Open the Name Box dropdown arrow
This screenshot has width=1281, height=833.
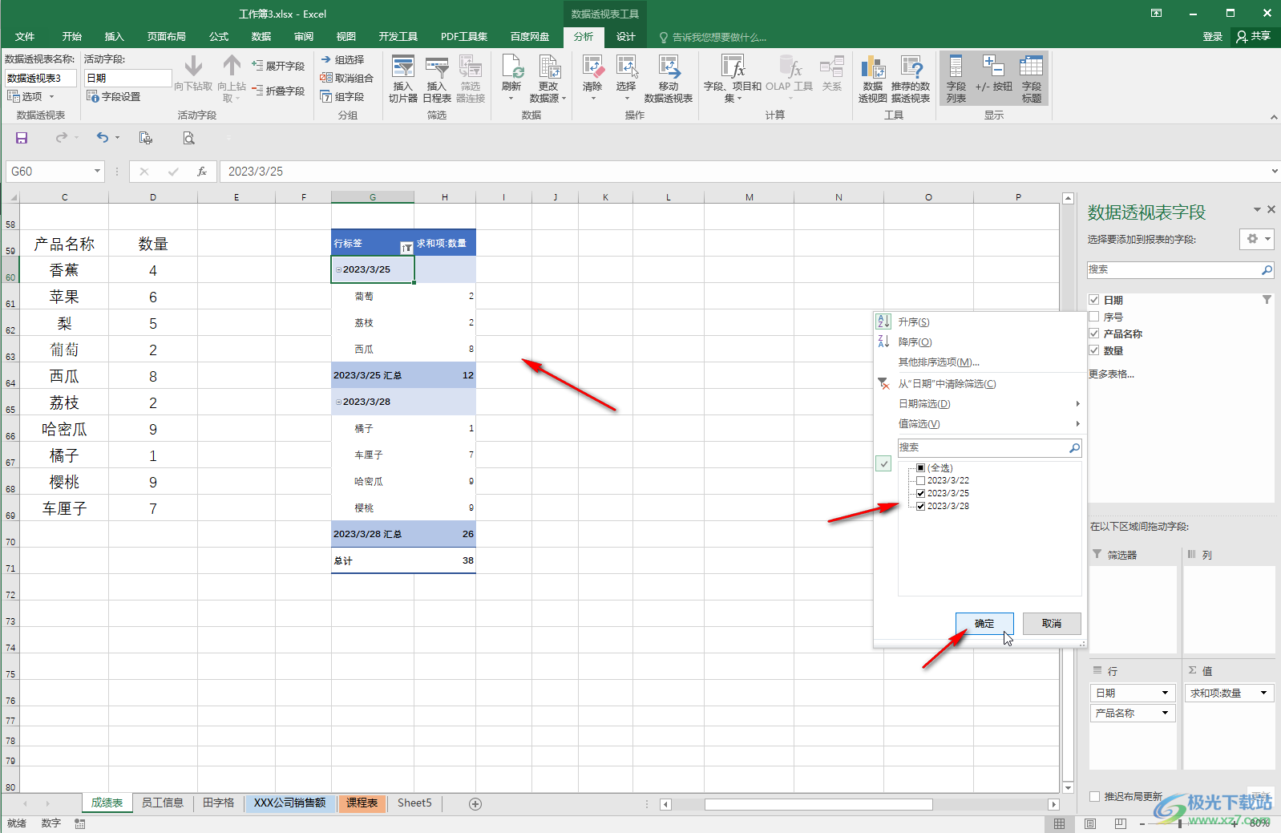point(97,172)
